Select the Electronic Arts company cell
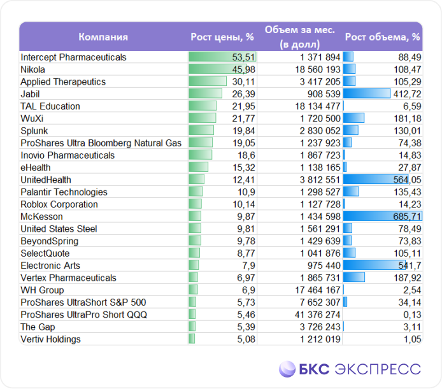Screen dimensions: 442x389 pyautogui.click(x=103, y=265)
